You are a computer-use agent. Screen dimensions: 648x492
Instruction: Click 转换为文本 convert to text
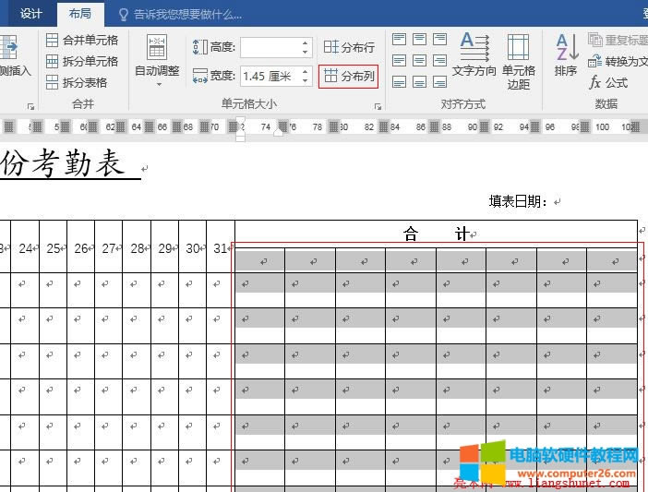(618, 62)
